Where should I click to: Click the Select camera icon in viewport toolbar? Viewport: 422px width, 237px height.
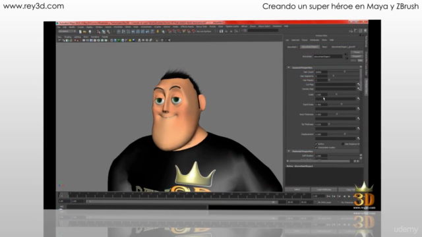(59, 40)
